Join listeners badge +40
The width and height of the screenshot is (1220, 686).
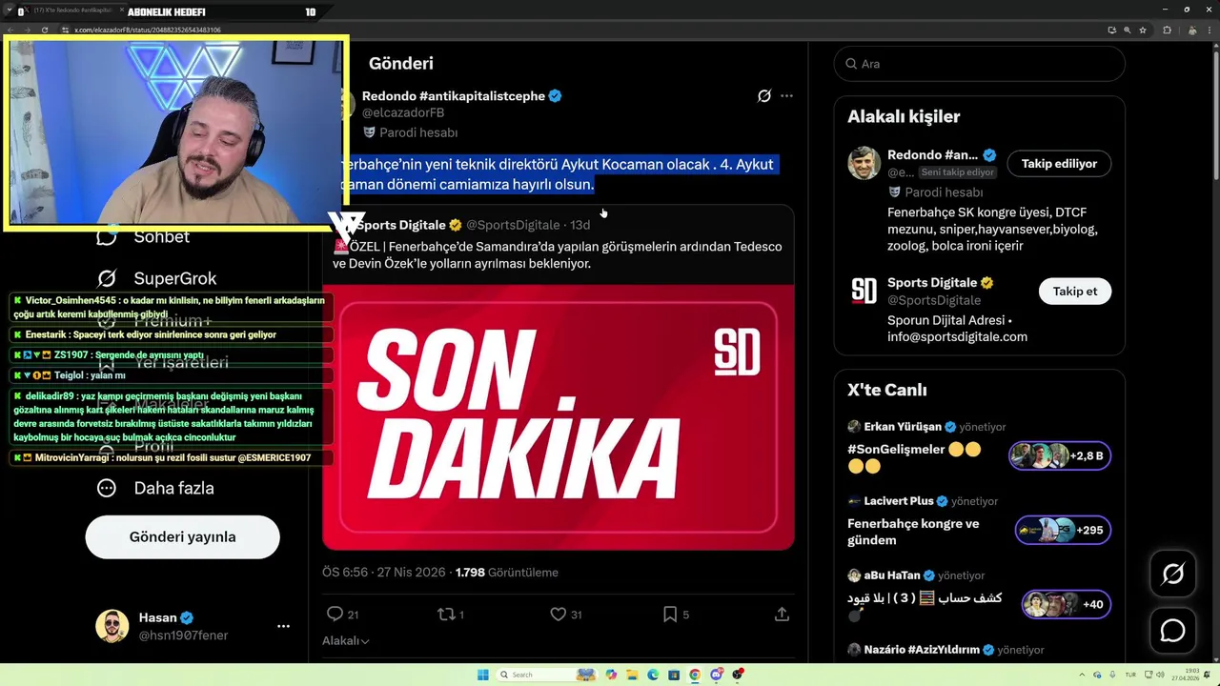[x=1066, y=604]
